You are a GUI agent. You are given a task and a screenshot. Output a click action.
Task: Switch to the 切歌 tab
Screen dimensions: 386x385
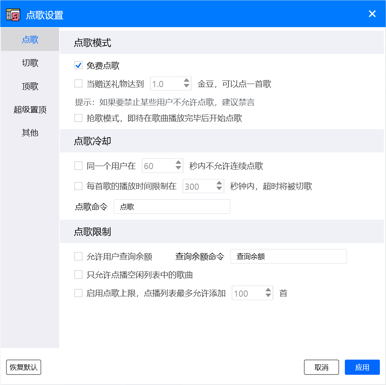(x=30, y=63)
